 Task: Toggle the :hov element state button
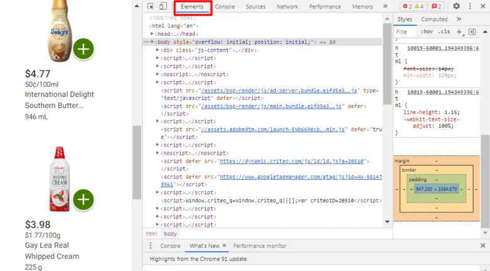click(x=427, y=31)
